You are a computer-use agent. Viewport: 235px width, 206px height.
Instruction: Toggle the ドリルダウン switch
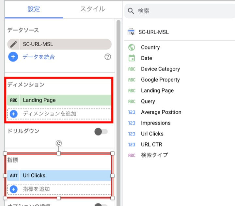[101, 132]
